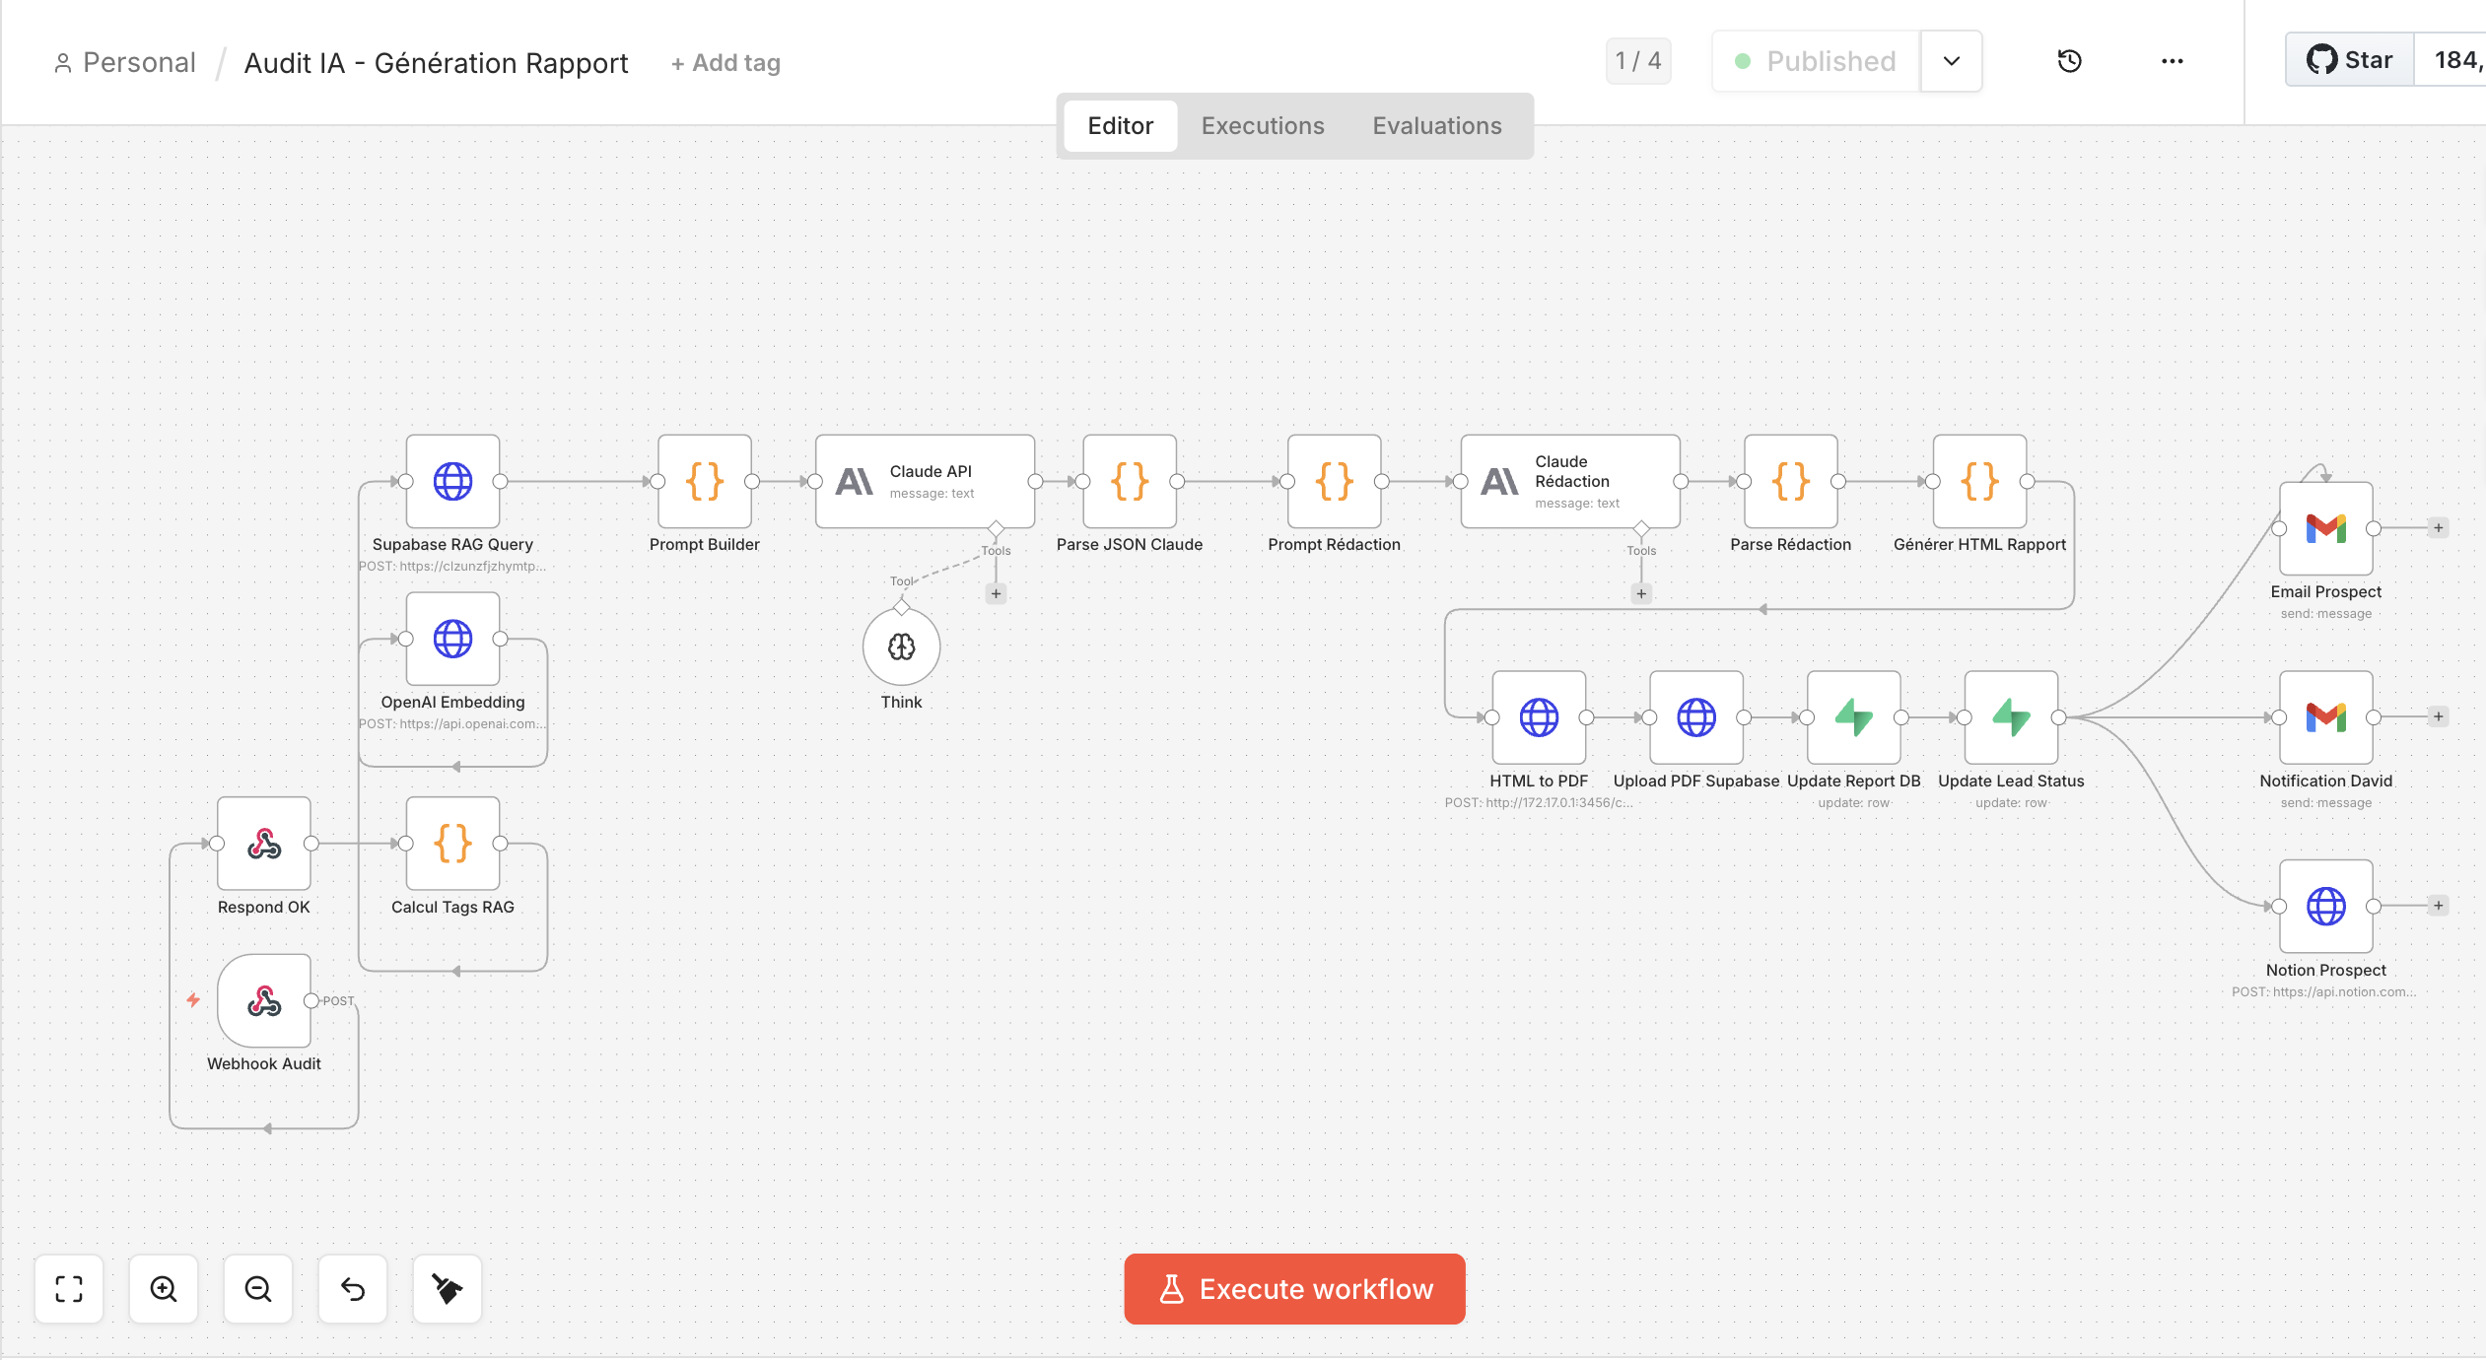Open the workflow options ellipsis menu
The width and height of the screenshot is (2486, 1360).
(2171, 61)
